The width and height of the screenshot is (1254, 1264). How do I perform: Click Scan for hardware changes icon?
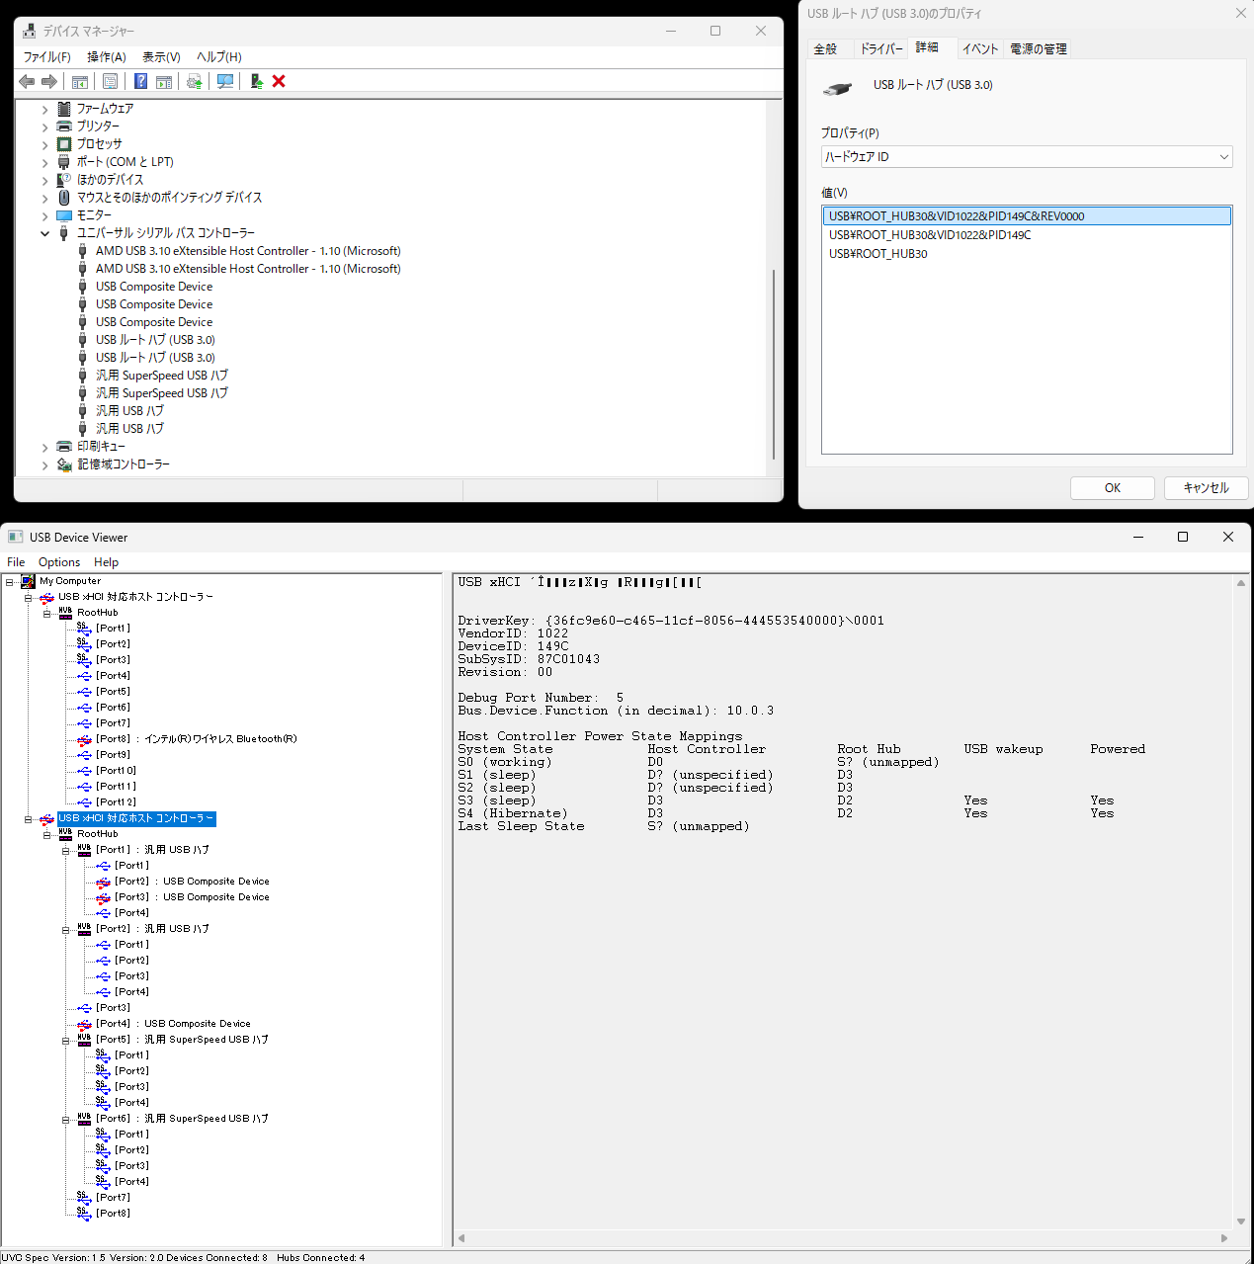225,81
